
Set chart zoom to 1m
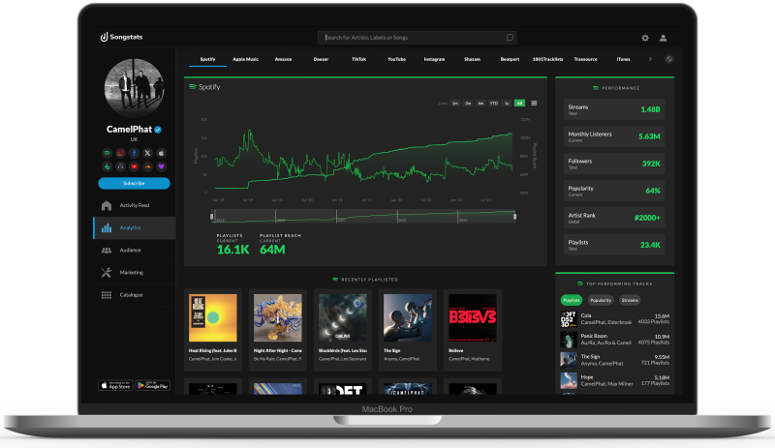(x=455, y=104)
